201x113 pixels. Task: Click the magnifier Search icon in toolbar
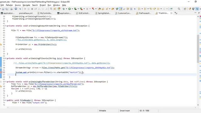(179, 9)
